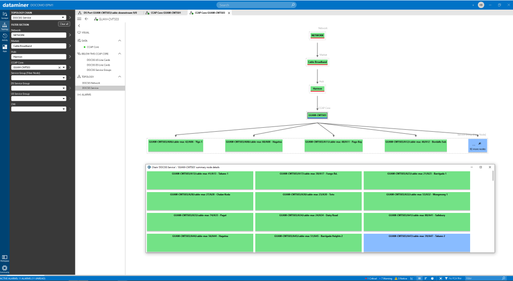Open the DOCSIS Network topology page
This screenshot has height=281, width=513.
pos(91,83)
